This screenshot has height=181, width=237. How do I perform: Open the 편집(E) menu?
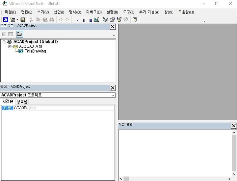26,12
